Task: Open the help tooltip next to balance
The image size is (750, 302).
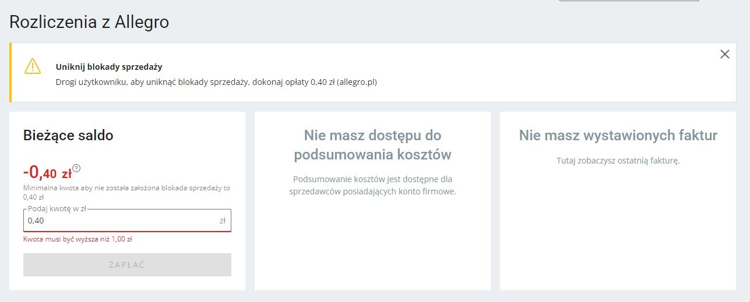Action: [76, 169]
